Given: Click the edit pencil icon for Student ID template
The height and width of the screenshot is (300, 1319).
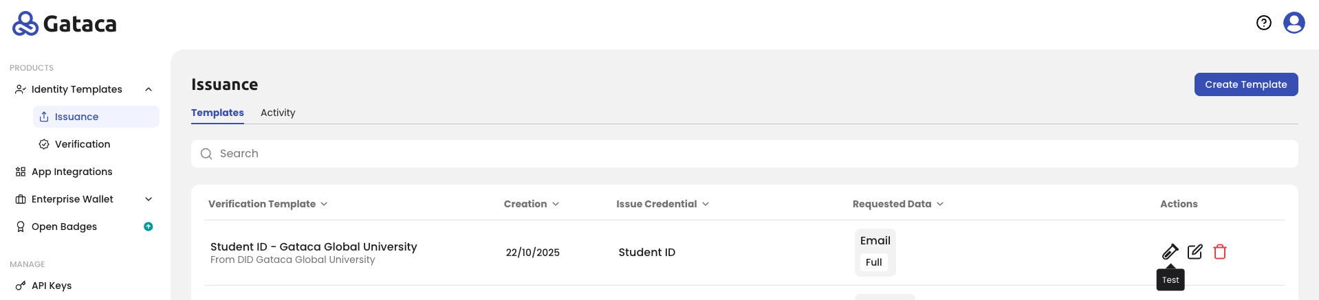Looking at the screenshot, I should tap(1195, 252).
